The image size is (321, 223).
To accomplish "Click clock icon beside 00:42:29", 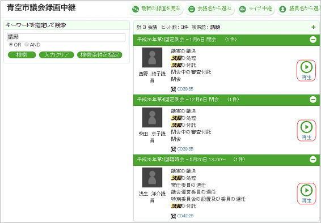I will pos(174,216).
